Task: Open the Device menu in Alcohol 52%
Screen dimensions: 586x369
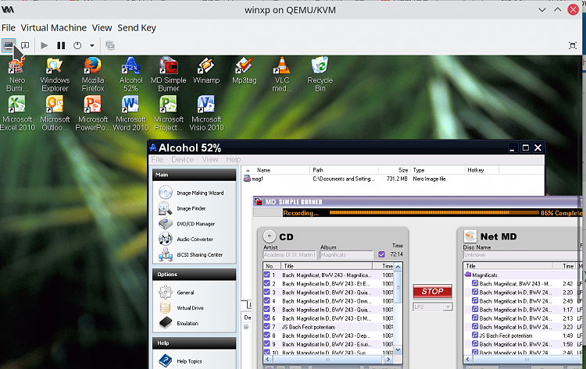Action: pyautogui.click(x=182, y=159)
